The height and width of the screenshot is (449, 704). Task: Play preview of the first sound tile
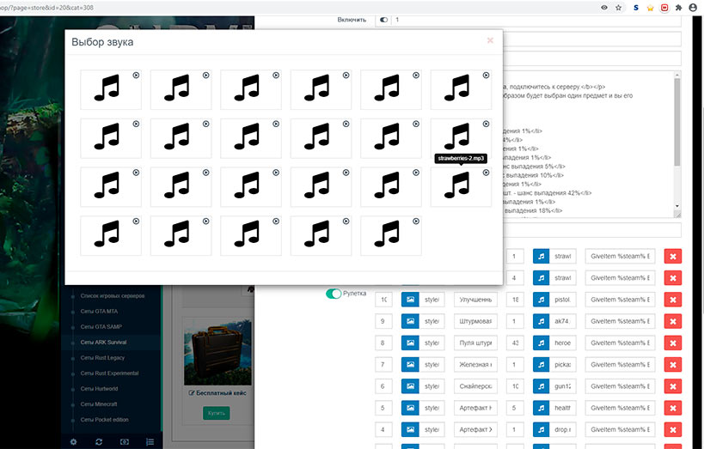(x=136, y=76)
